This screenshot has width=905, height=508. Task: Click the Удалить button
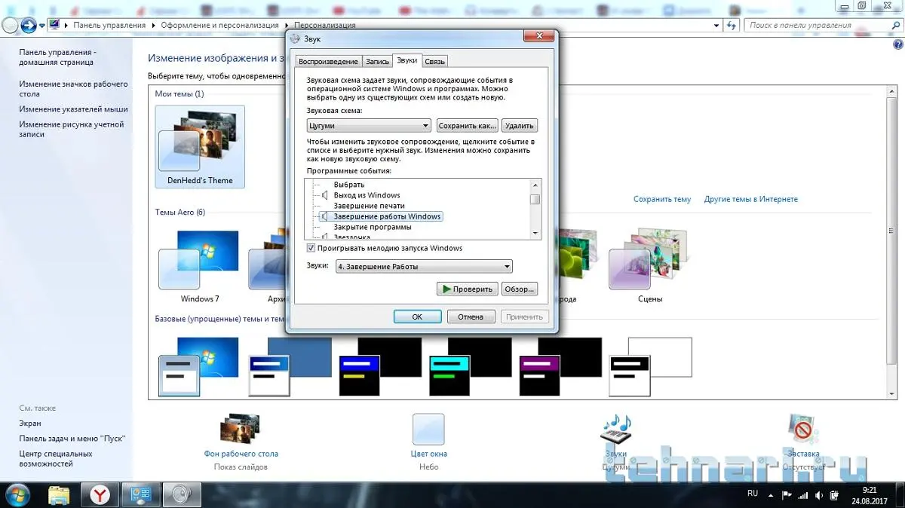pos(520,126)
